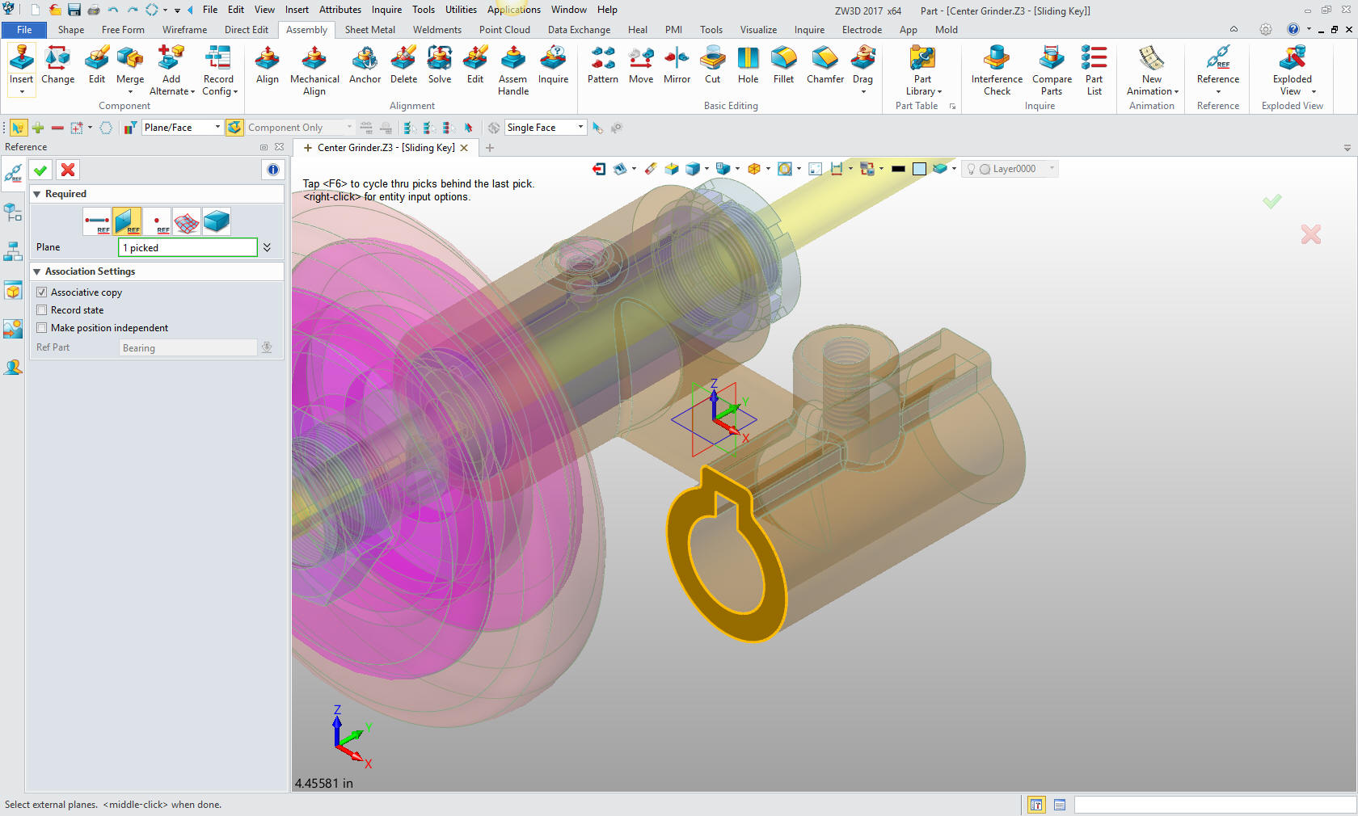The width and height of the screenshot is (1358, 816).
Task: Switch to the Data Exchange ribbon tab
Action: coord(579,30)
